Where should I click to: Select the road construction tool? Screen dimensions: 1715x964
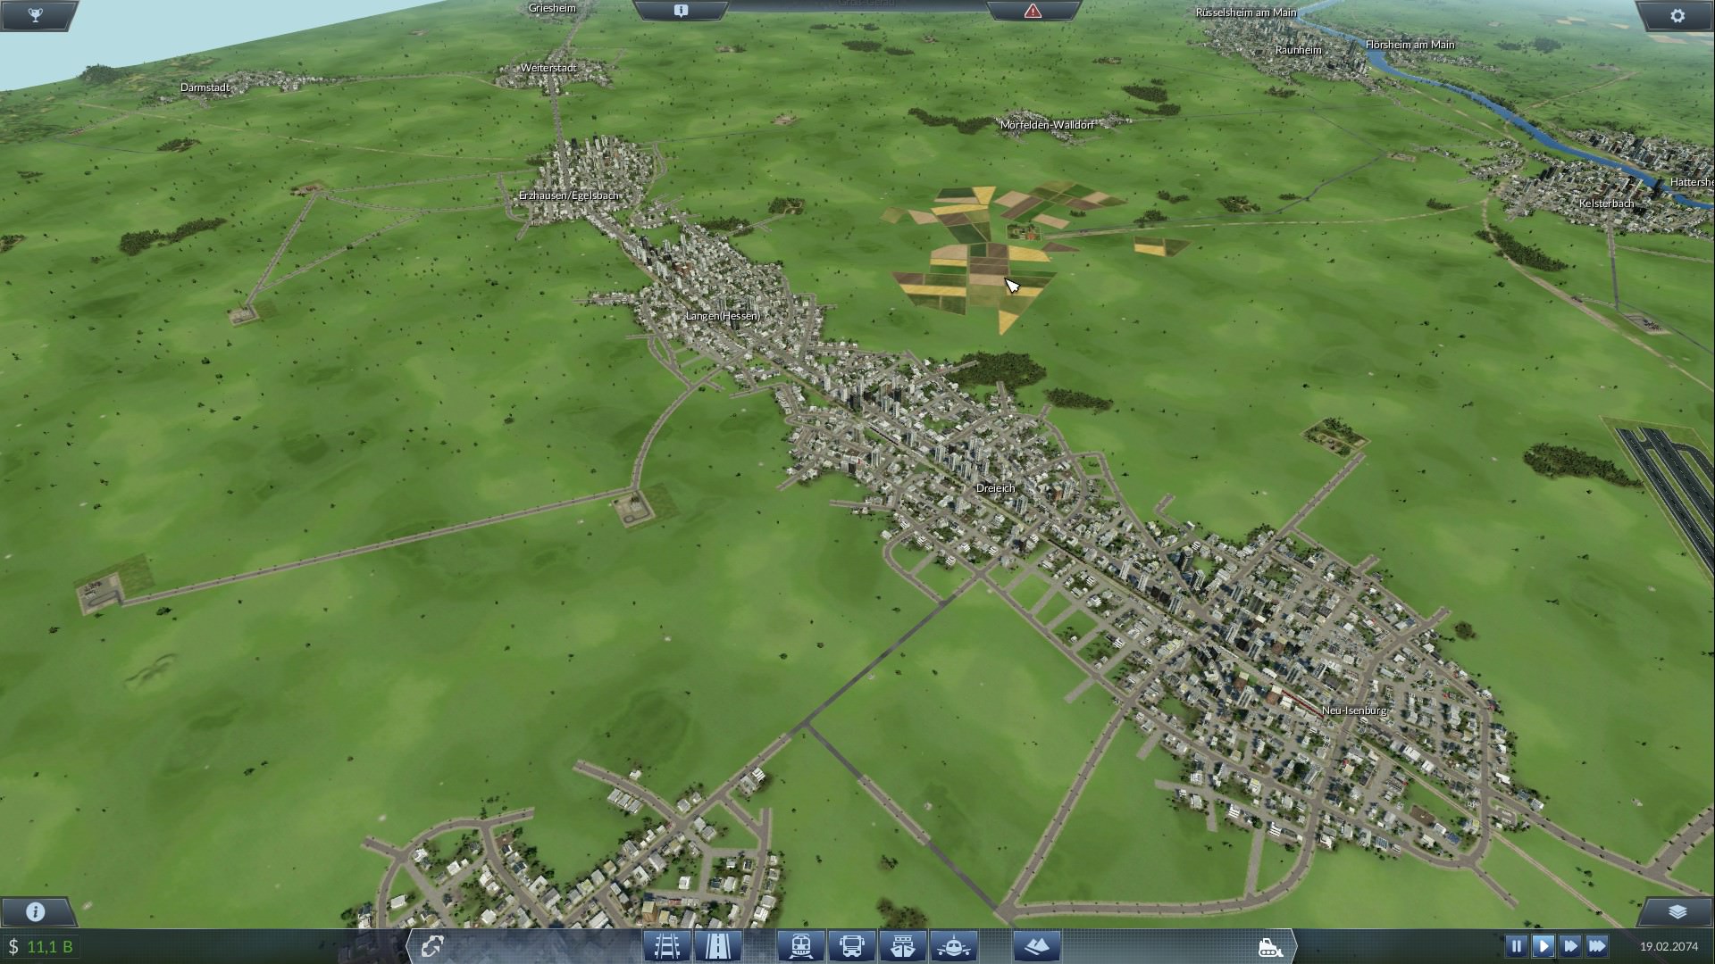[x=717, y=946]
